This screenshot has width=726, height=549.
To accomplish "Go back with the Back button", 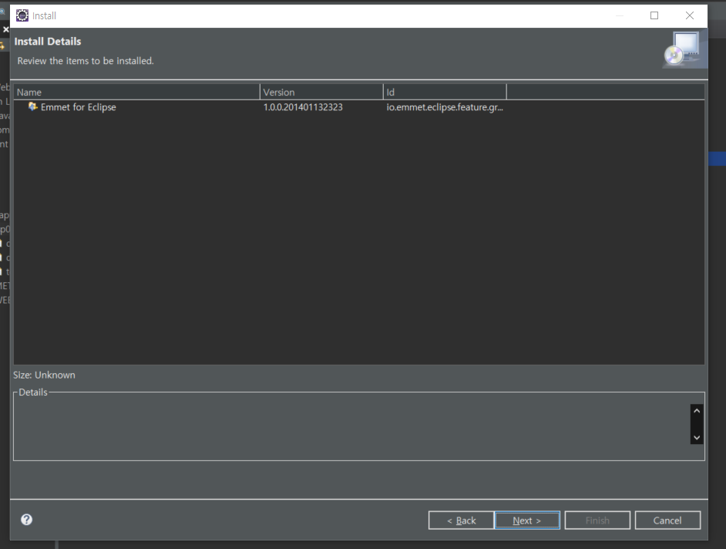I will 461,520.
